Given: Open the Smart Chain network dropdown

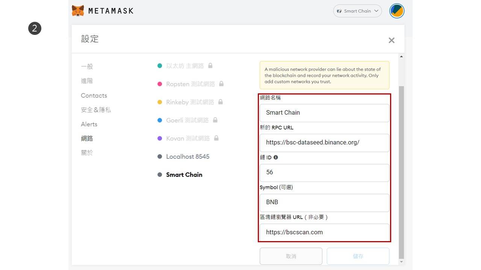Looking at the screenshot, I should pos(357,11).
